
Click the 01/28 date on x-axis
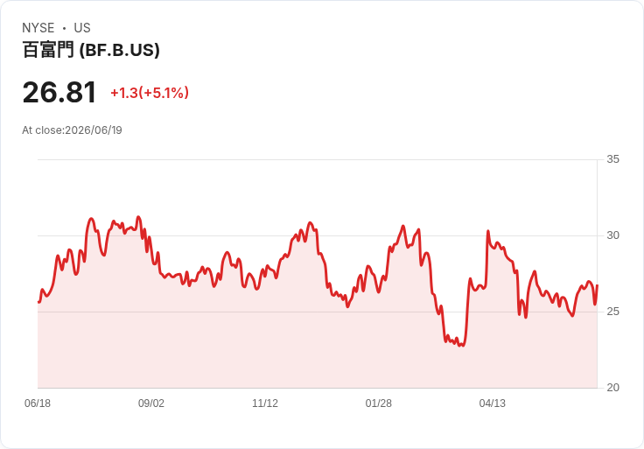379,403
